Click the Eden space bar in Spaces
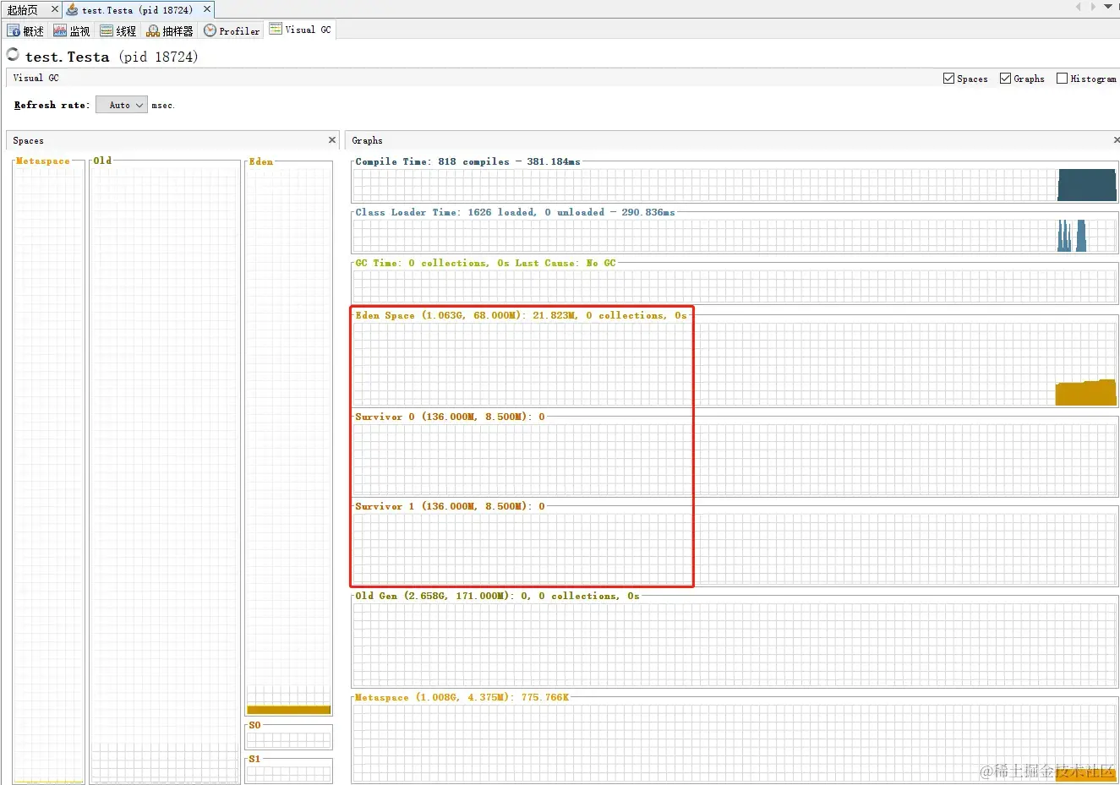Image resolution: width=1120 pixels, height=785 pixels. 288,440
